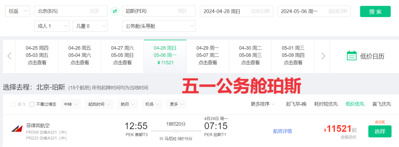Open the 成人 1 passenger dropdown
Screen dimensions: 399x147
[x=52, y=26]
